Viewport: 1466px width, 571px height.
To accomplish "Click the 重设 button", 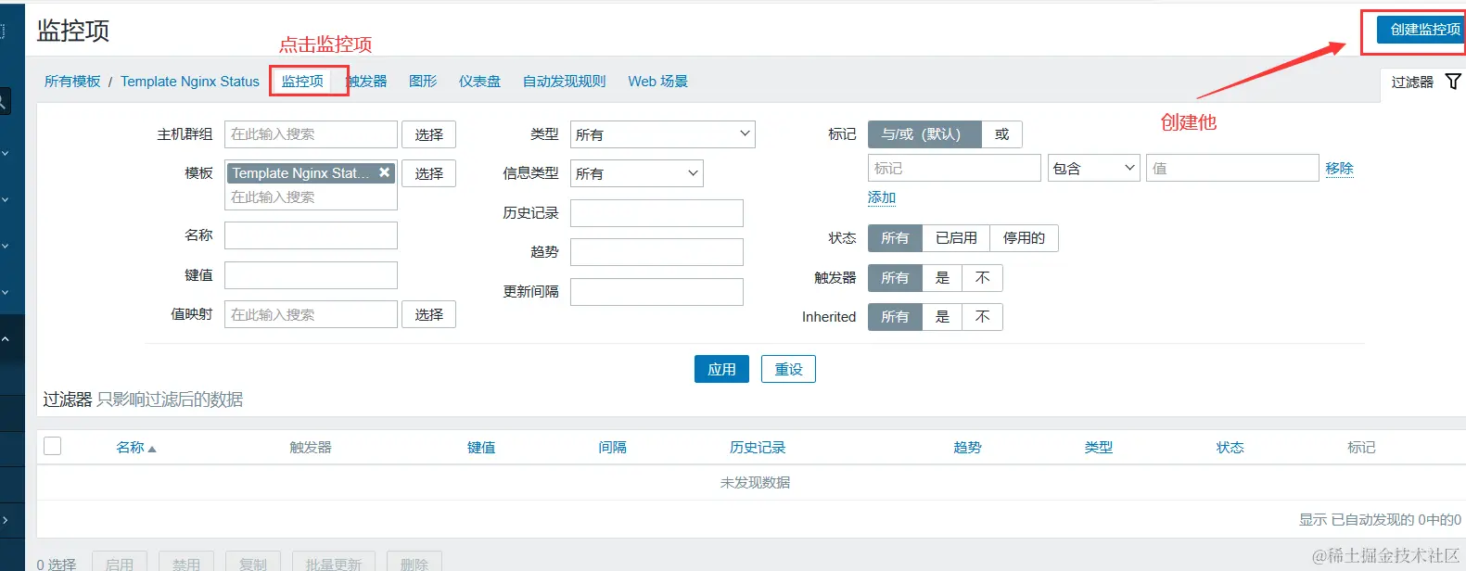I will [788, 369].
